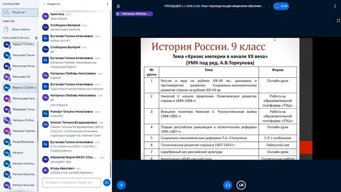Make presentation fullscreen with expand icon
The height and width of the screenshot is (192, 341).
[338, 20]
